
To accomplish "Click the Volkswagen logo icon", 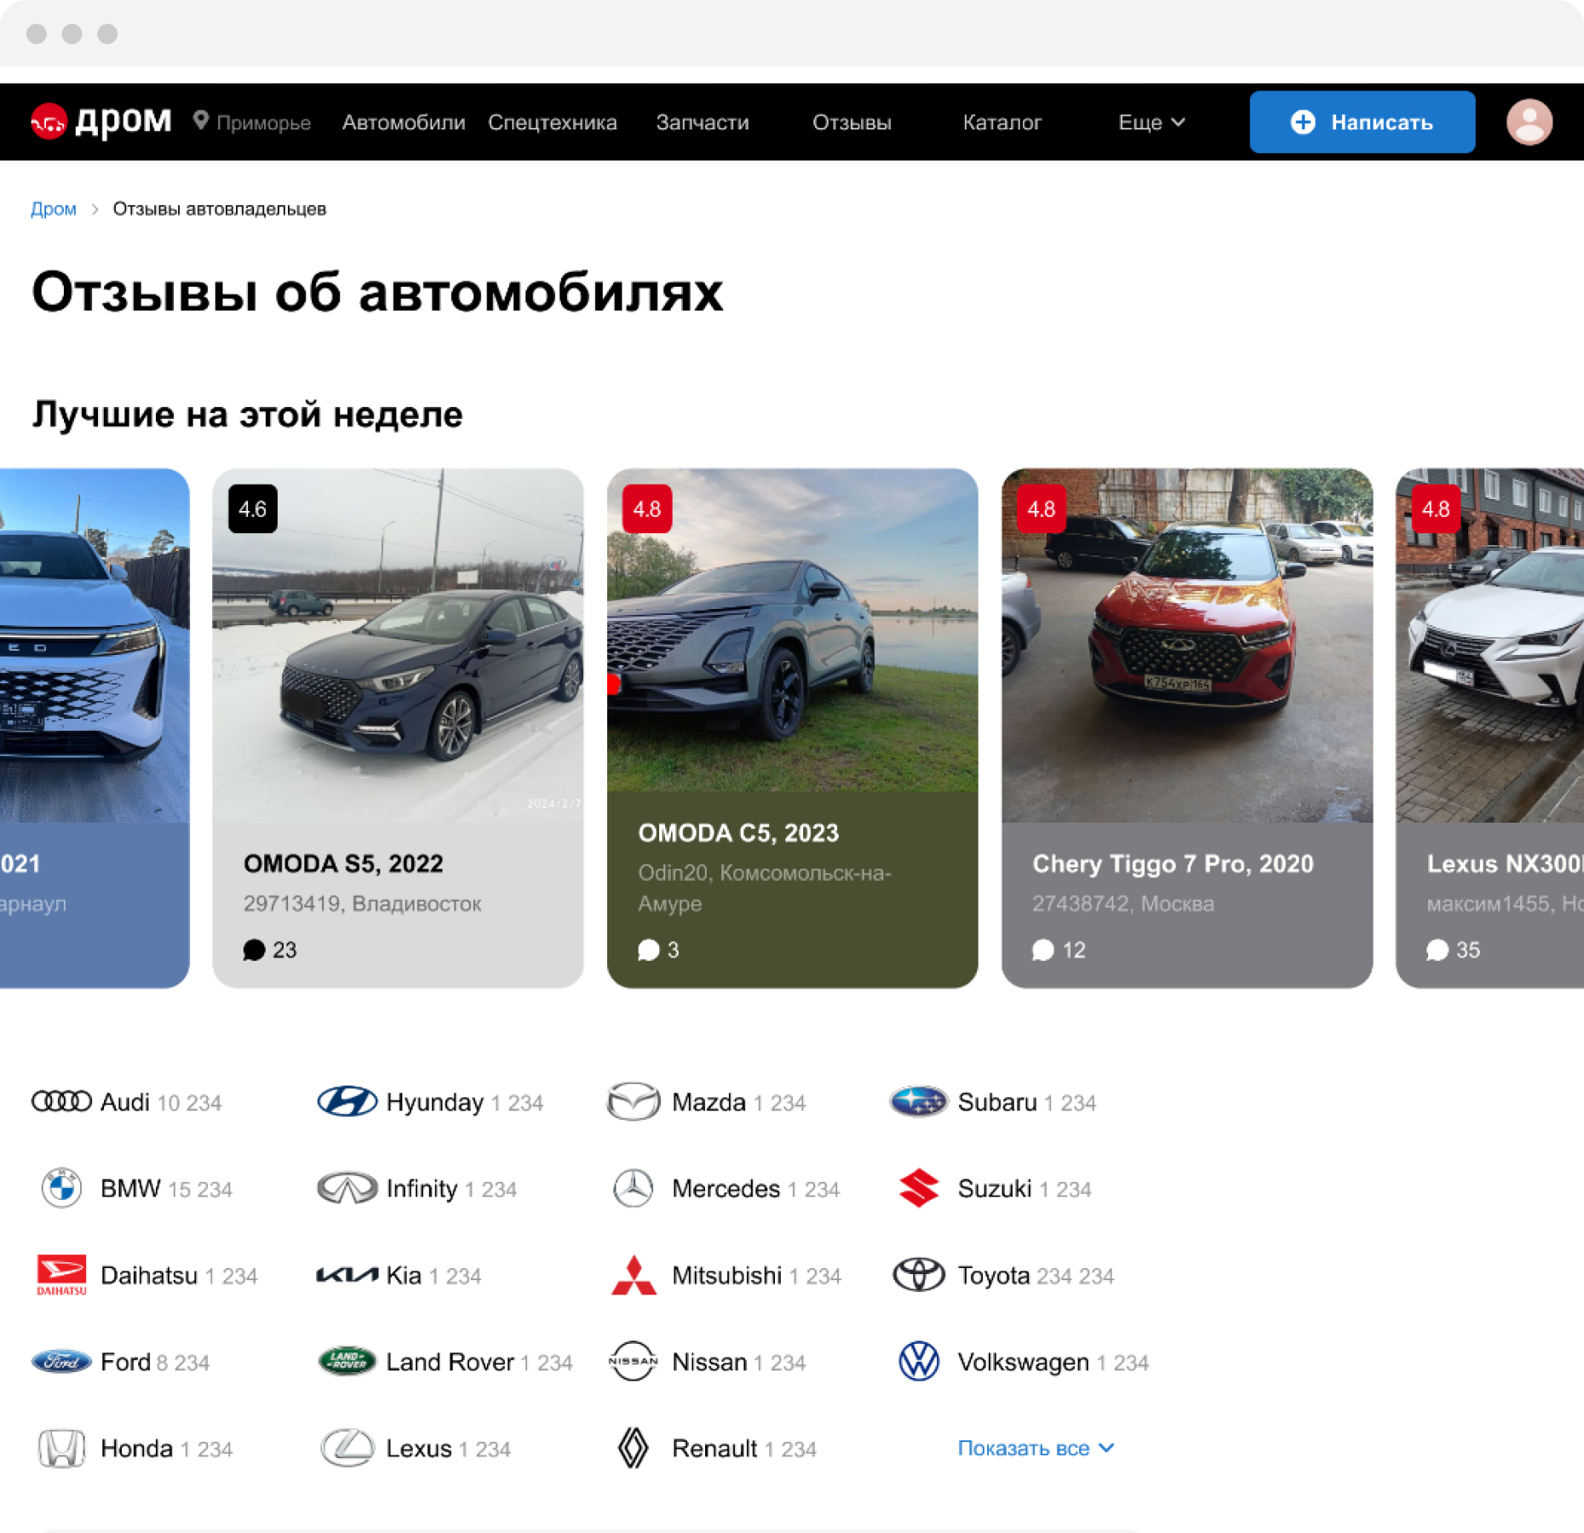I will 919,1361.
